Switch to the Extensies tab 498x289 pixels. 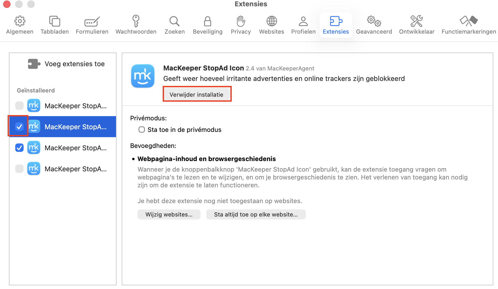click(336, 24)
